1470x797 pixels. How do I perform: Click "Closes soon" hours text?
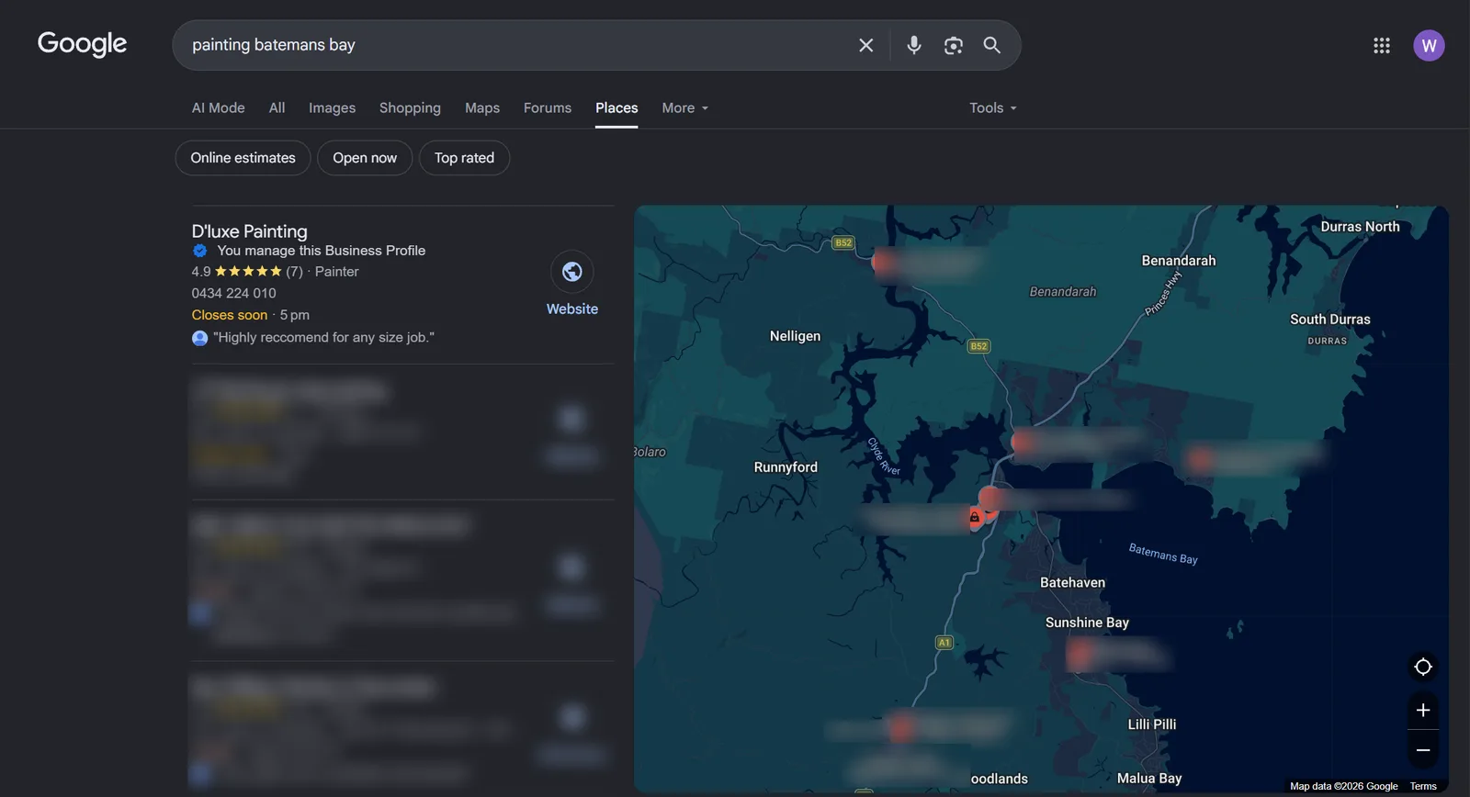[x=230, y=315]
